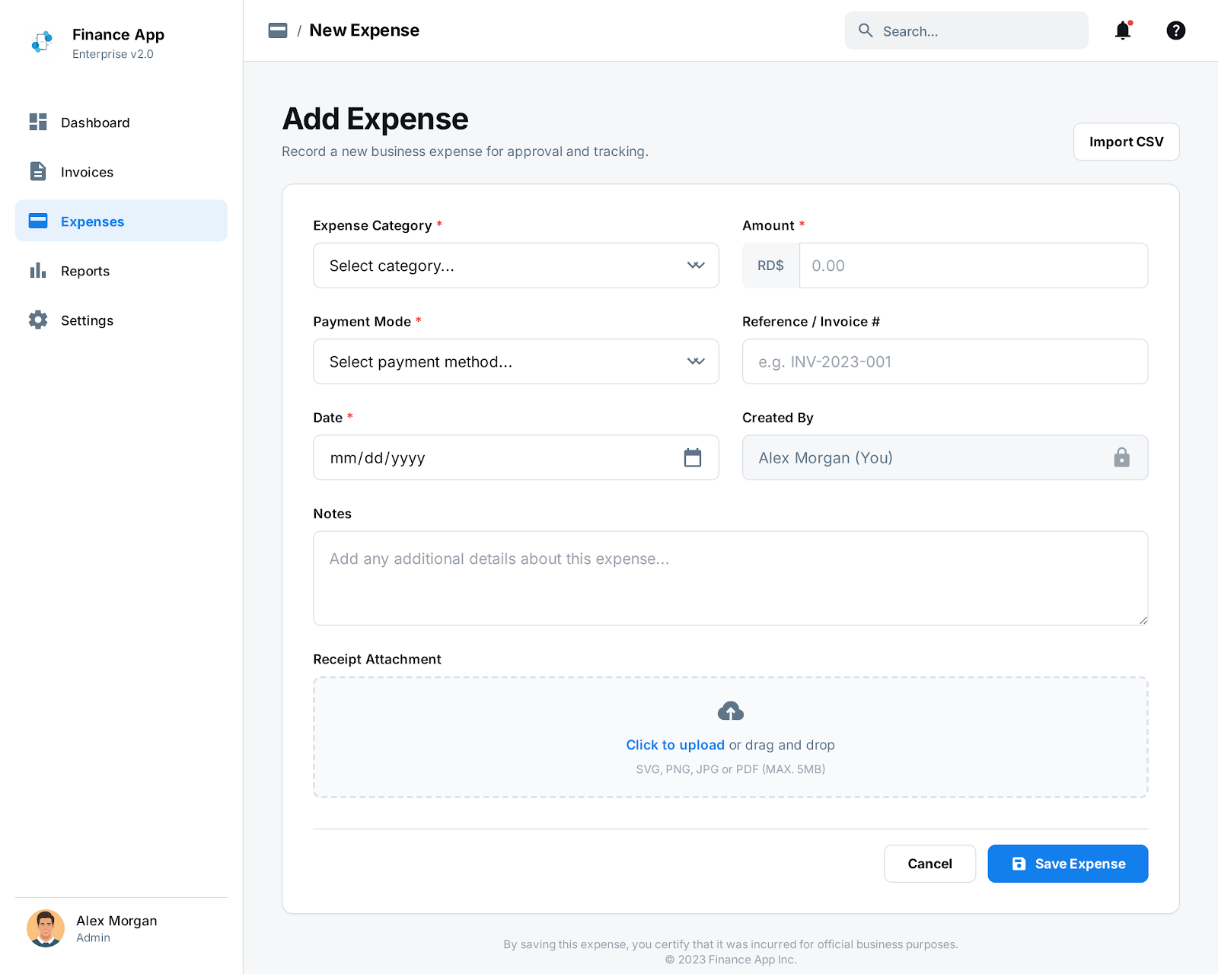Click the help question mark icon
This screenshot has width=1218, height=974.
pyautogui.click(x=1175, y=30)
